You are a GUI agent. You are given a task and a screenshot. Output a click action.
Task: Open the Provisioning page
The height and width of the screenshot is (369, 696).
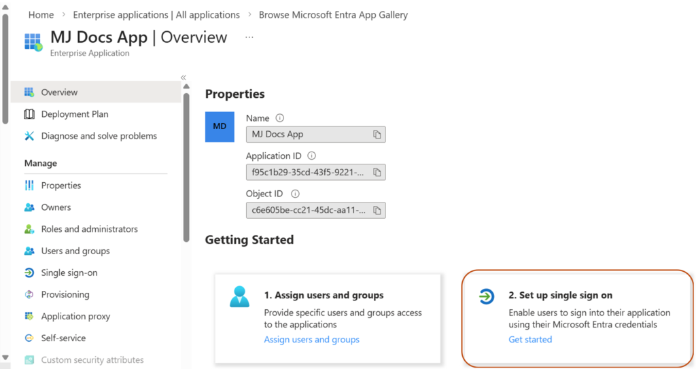65,294
